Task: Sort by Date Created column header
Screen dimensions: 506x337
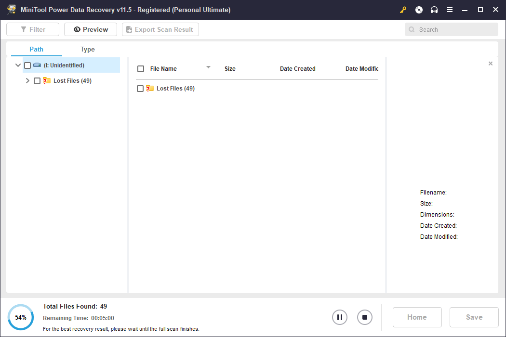Action: pyautogui.click(x=297, y=69)
